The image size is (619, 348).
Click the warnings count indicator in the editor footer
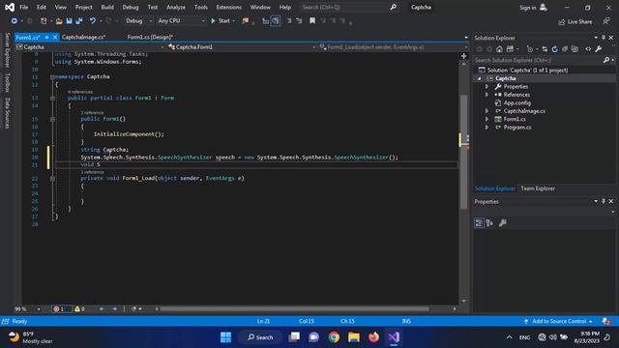(x=79, y=309)
